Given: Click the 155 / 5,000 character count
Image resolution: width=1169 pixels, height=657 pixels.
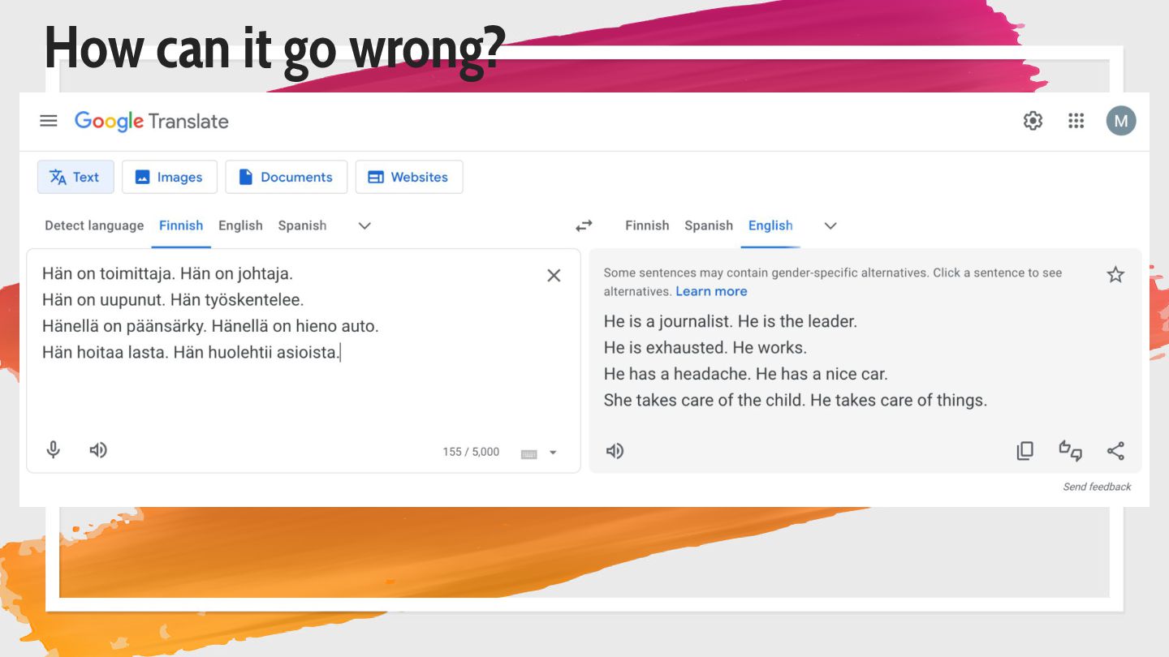Looking at the screenshot, I should [471, 452].
